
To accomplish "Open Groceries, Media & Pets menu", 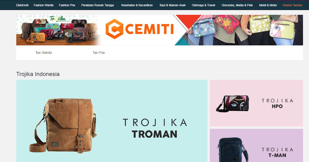I will 237,5.
